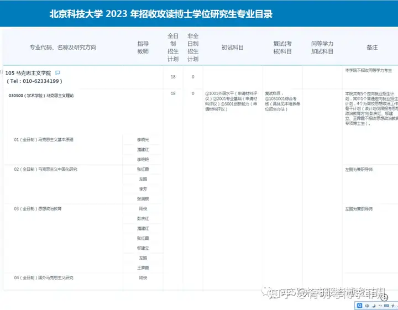Click the 0 part-time quota in the 030500 row
Screen dimensions: 398x310
193,93
